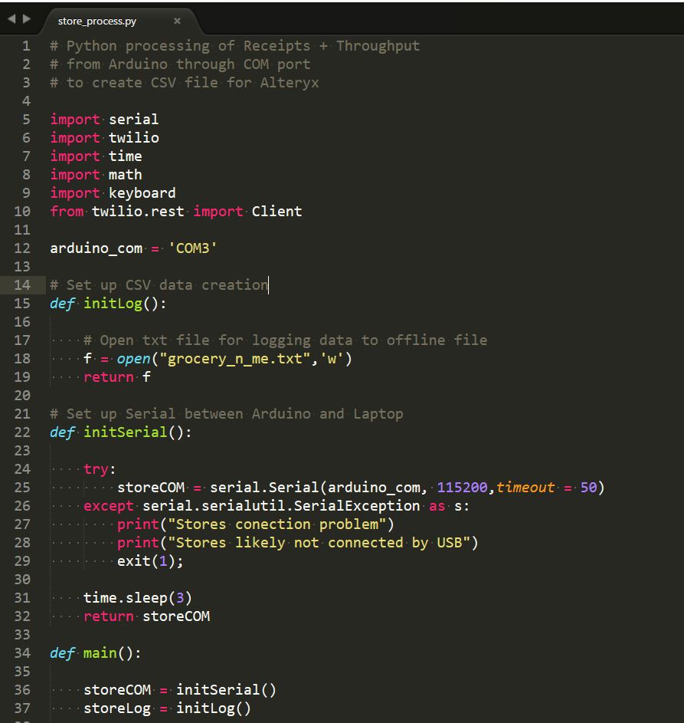684x723 pixels.
Task: Click 'return f' statement
Action: coord(117,377)
